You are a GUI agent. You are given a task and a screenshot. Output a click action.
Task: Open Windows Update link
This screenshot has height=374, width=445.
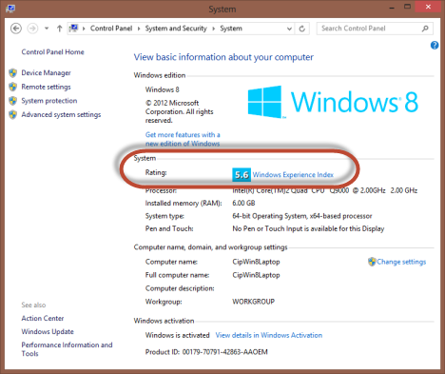coord(48,331)
